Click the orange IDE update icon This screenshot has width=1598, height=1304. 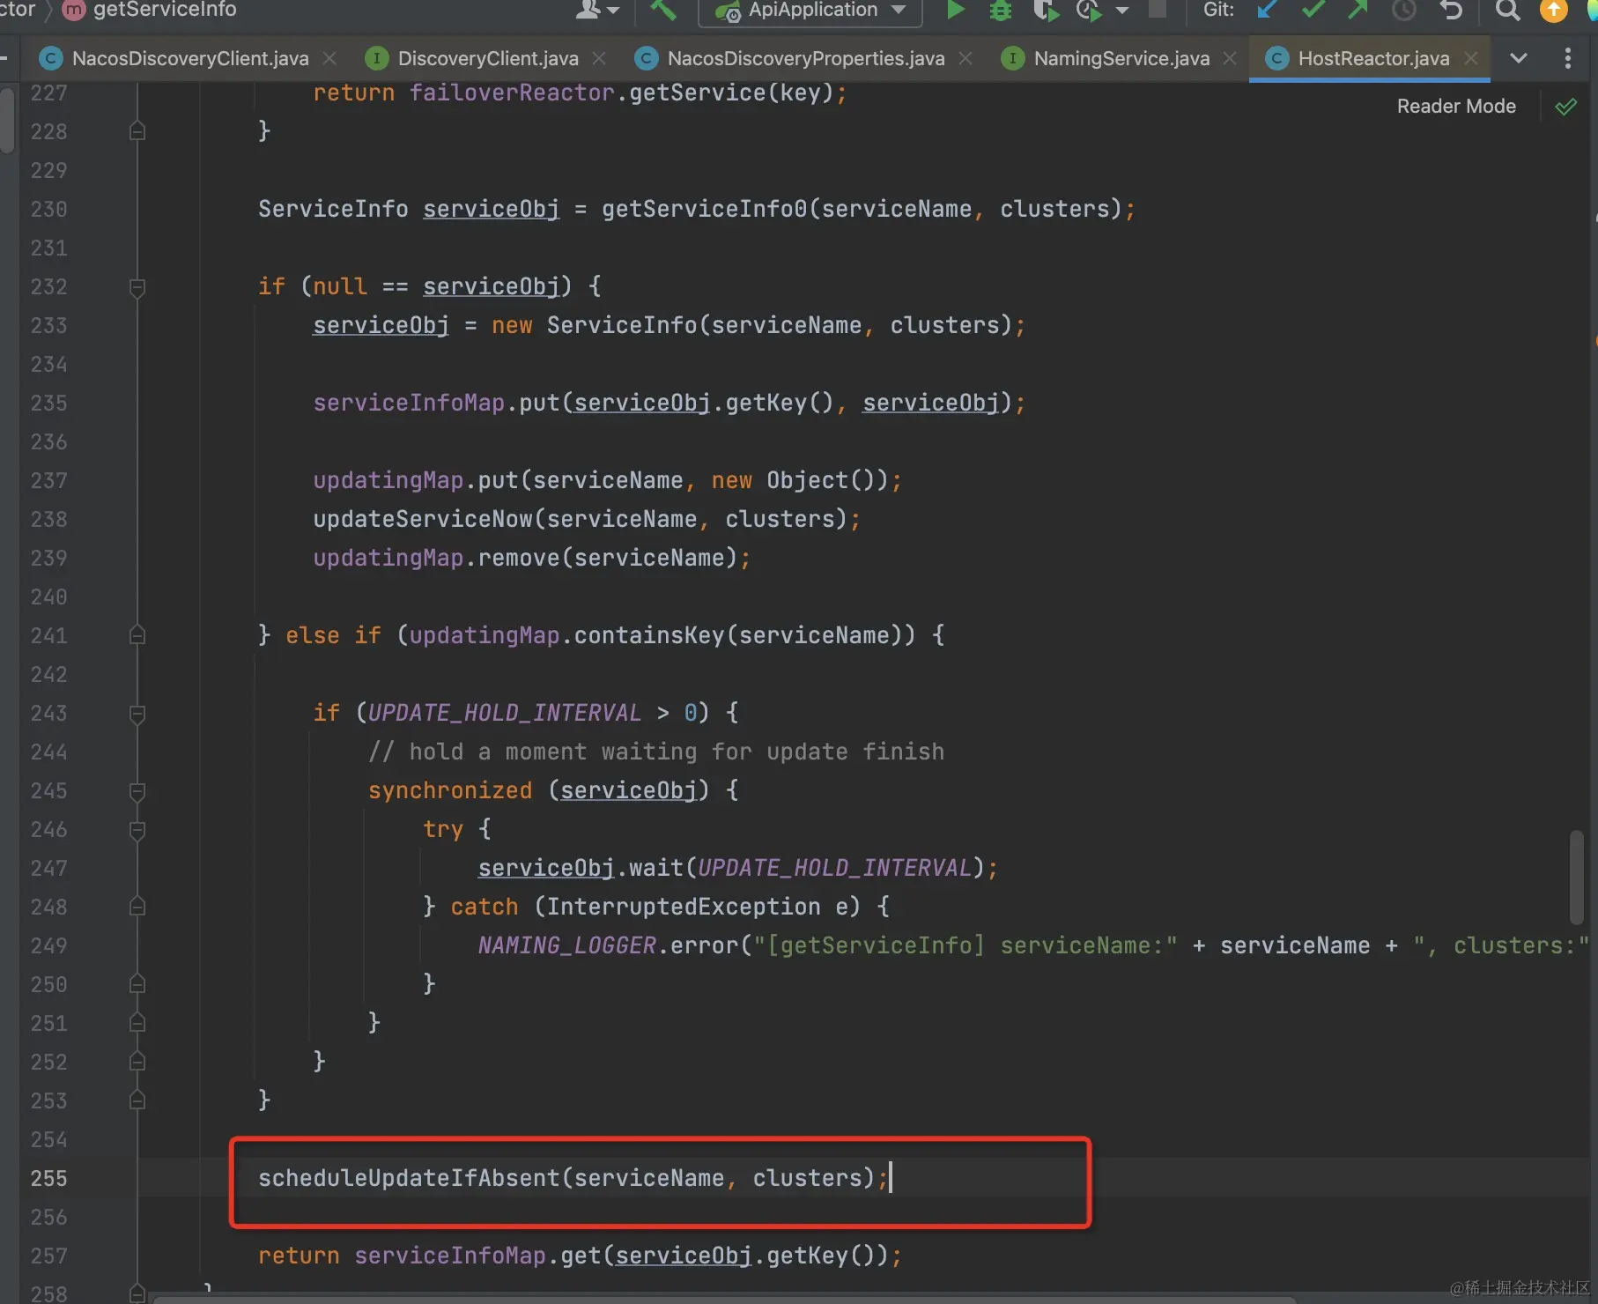tap(1553, 10)
